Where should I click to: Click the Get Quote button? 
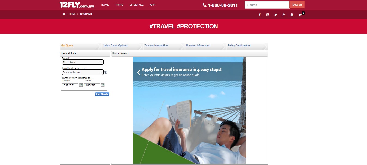click(102, 94)
